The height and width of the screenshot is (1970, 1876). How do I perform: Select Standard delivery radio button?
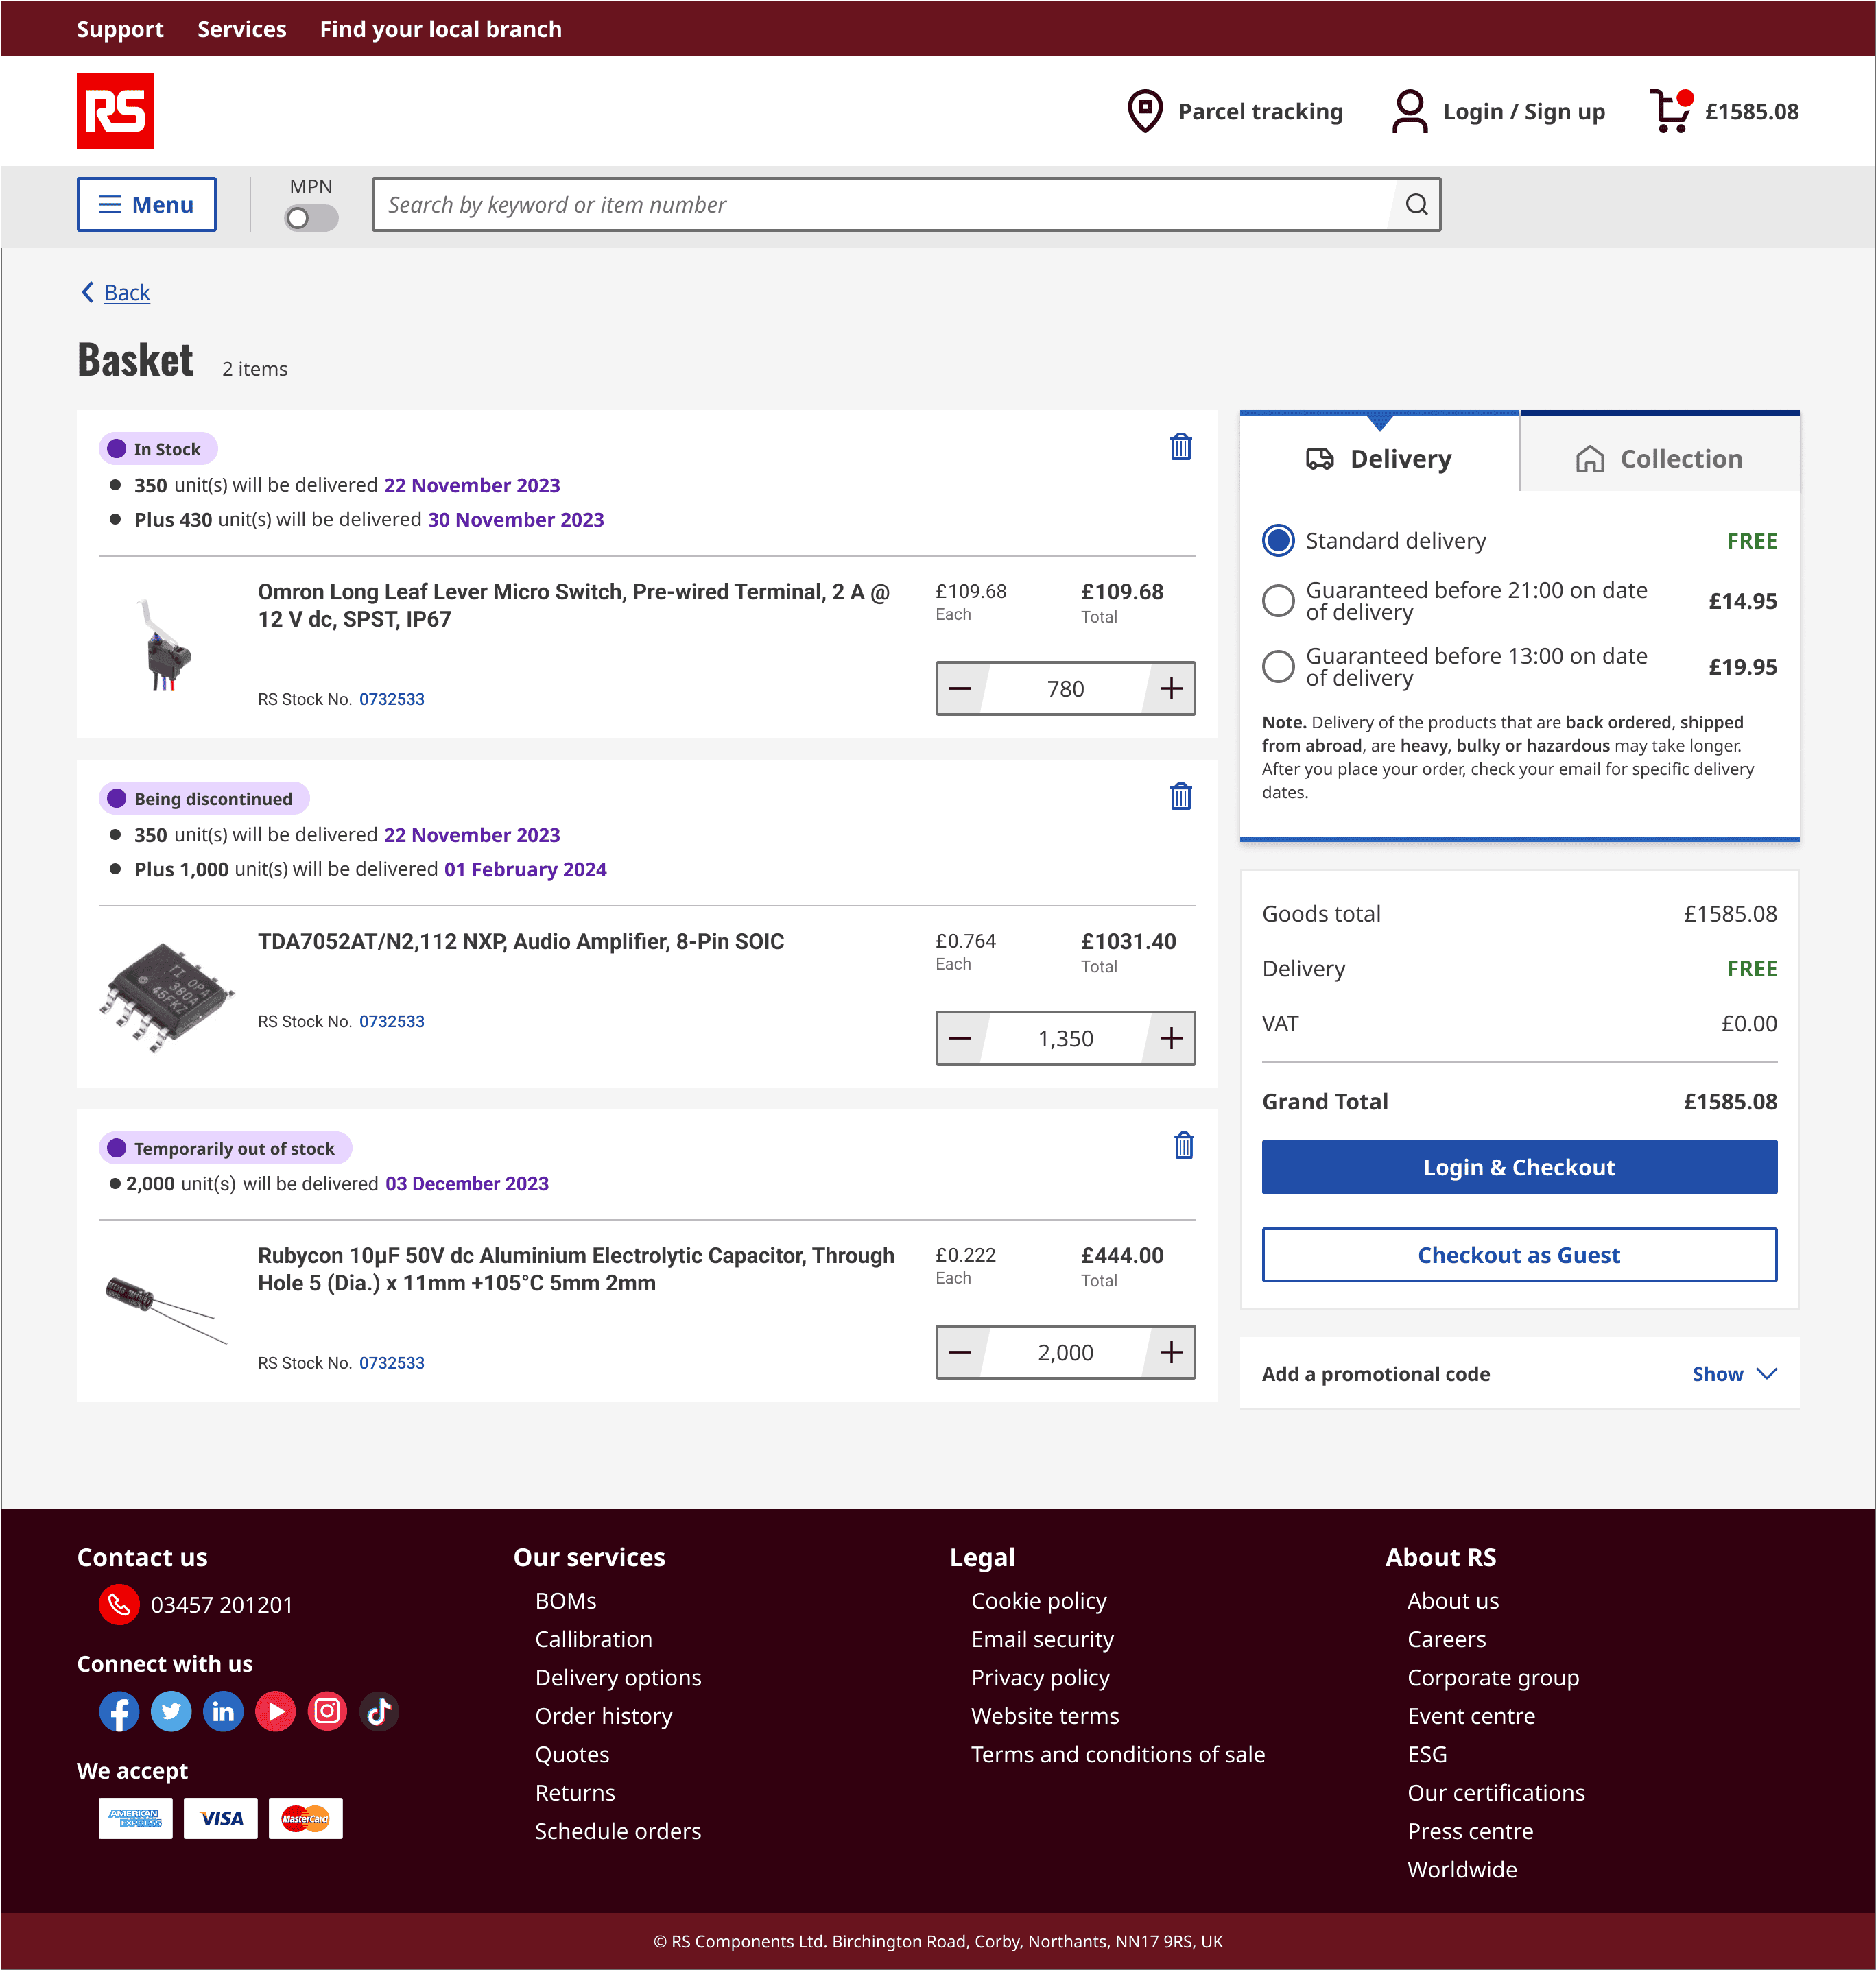1278,541
